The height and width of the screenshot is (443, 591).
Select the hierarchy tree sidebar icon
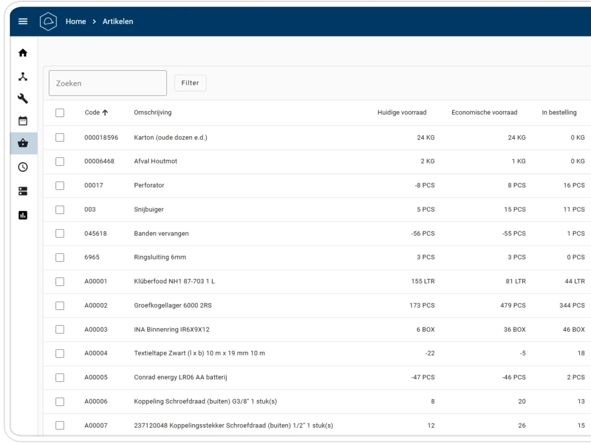click(x=23, y=76)
